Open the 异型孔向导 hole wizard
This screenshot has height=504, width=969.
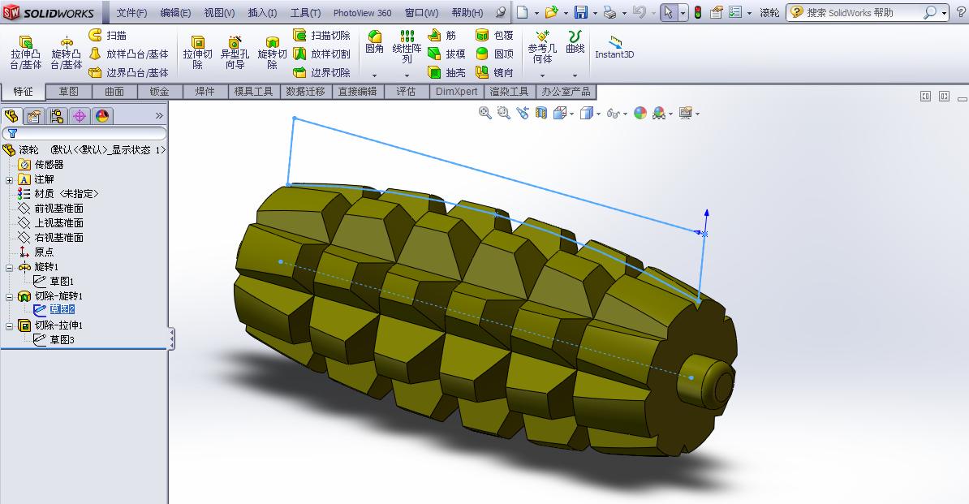[x=235, y=53]
